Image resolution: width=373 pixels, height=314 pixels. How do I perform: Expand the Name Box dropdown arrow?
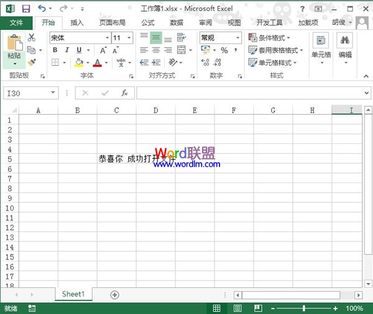click(53, 92)
